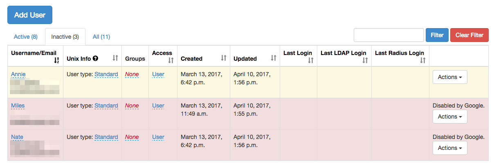Expand the Actions dropdown for Nate
494x165 pixels.
click(x=450, y=148)
